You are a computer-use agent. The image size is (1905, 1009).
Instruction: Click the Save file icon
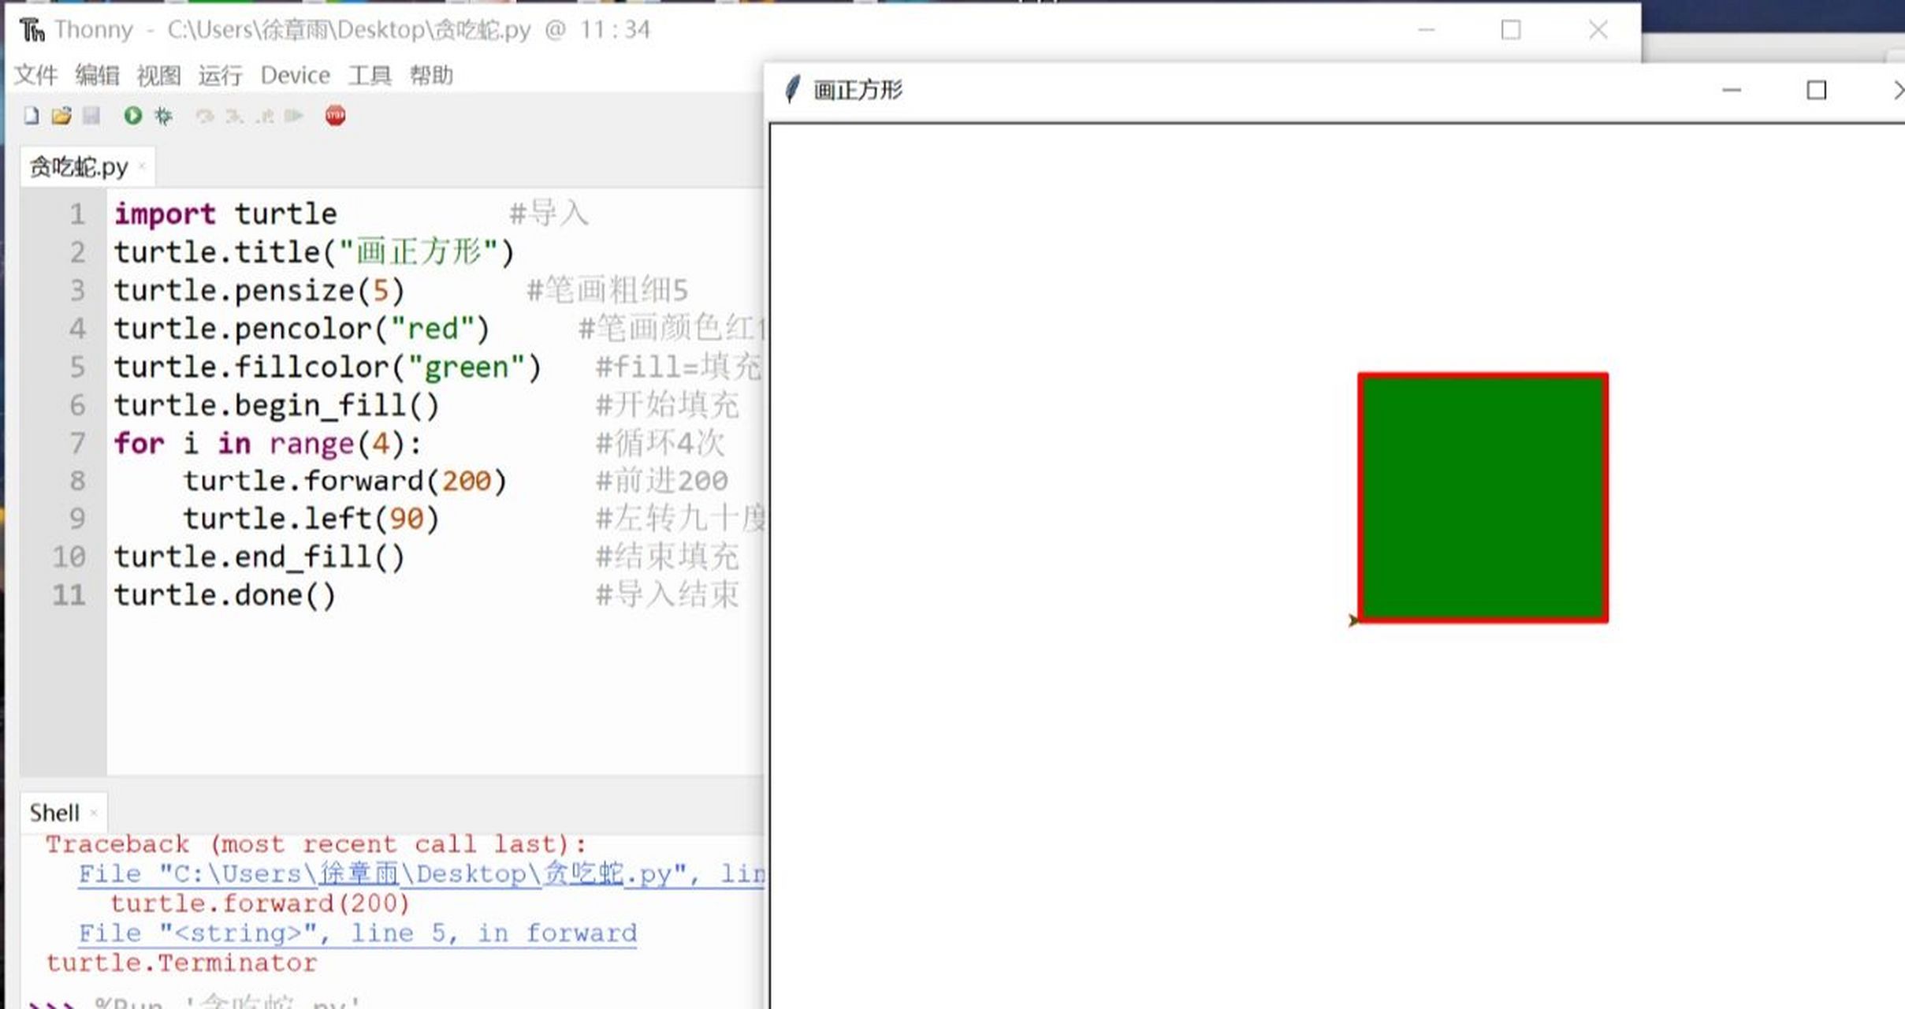click(x=91, y=115)
